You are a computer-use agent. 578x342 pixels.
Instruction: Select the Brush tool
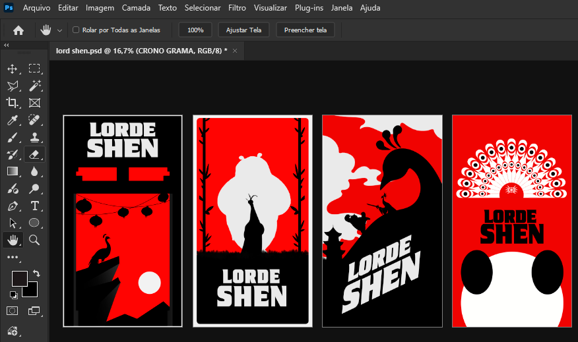[x=13, y=137]
